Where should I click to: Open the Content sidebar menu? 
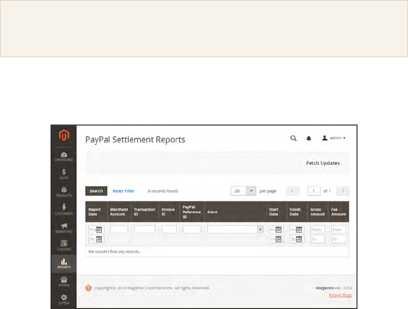coord(64,246)
